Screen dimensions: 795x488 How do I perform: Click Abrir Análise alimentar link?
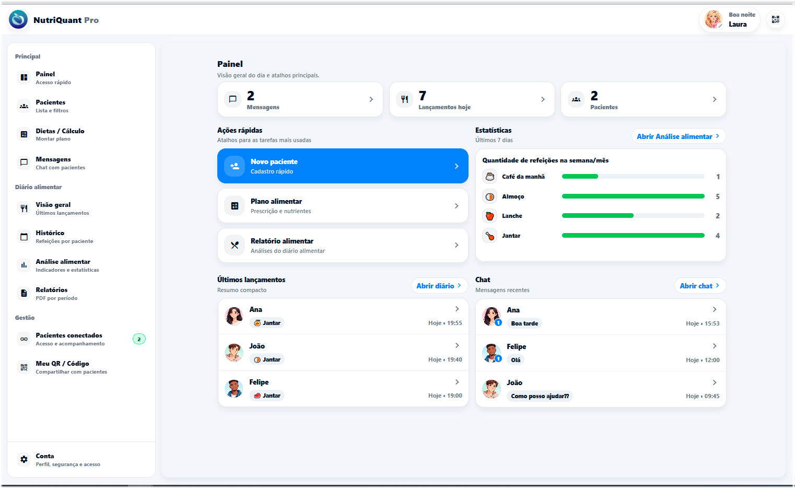click(678, 136)
